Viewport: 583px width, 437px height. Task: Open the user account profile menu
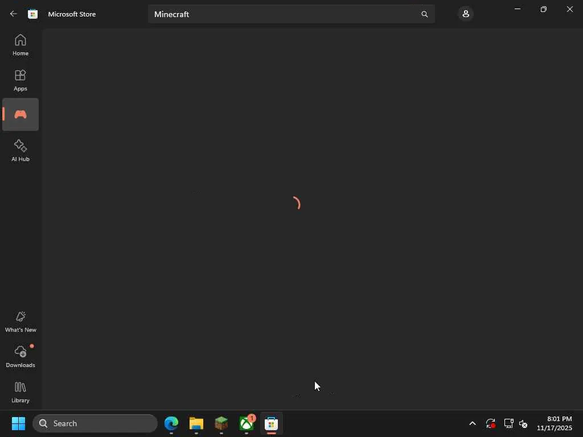tap(466, 14)
